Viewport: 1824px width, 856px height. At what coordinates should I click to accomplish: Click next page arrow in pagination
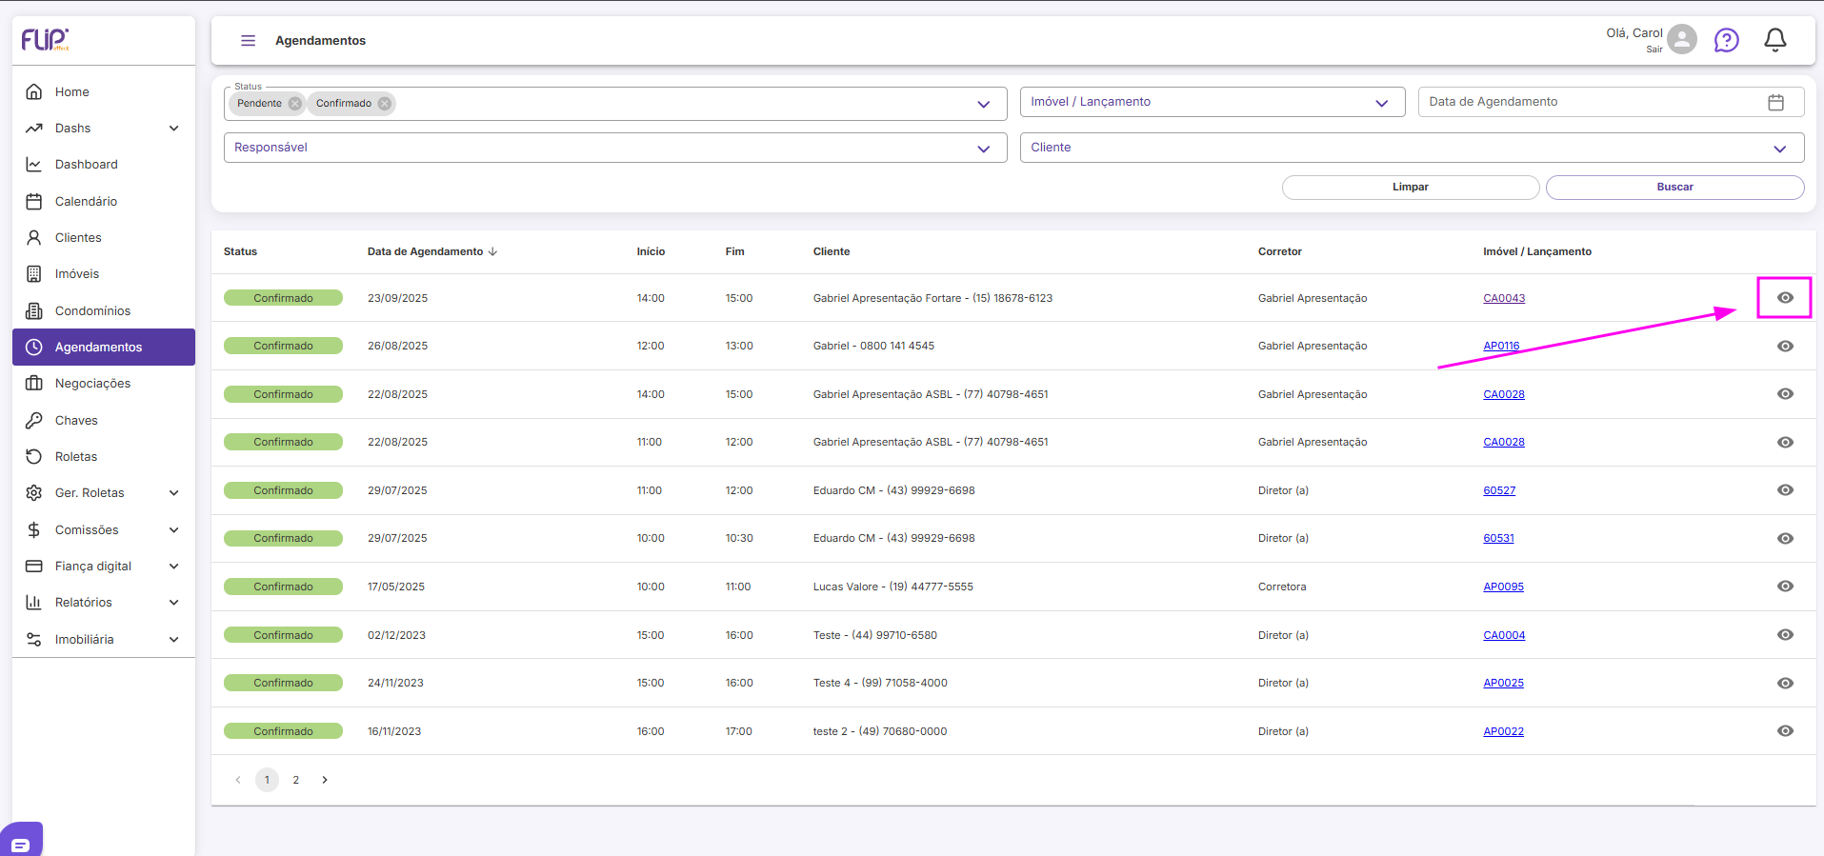(x=325, y=780)
